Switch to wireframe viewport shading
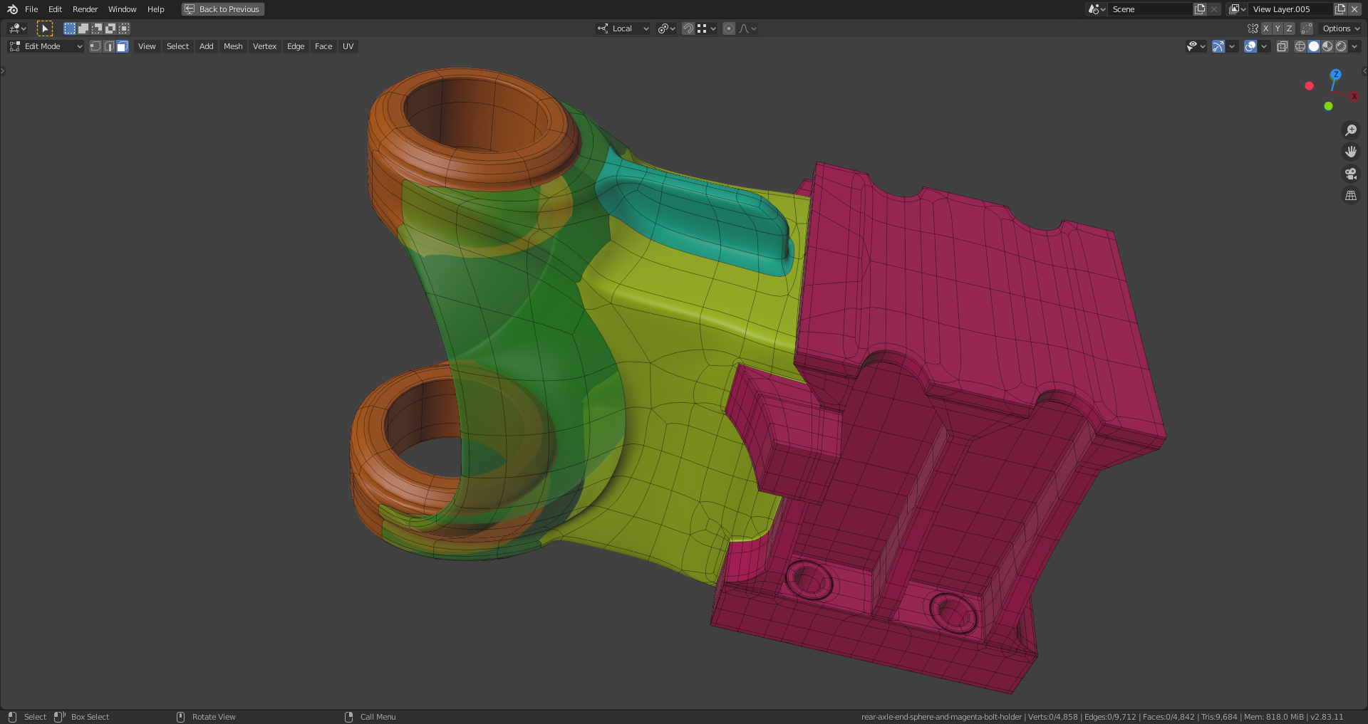This screenshot has height=724, width=1368. [x=1300, y=46]
